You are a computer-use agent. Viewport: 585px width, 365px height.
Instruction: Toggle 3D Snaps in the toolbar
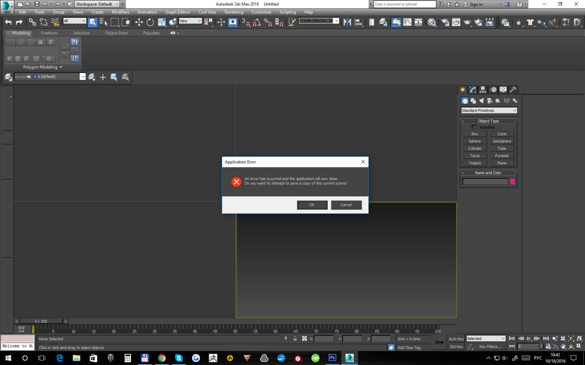(x=246, y=22)
